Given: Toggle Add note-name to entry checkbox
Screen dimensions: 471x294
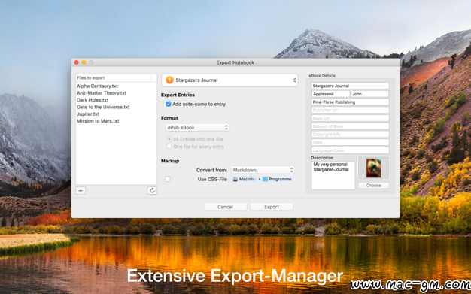Looking at the screenshot, I should point(169,104).
